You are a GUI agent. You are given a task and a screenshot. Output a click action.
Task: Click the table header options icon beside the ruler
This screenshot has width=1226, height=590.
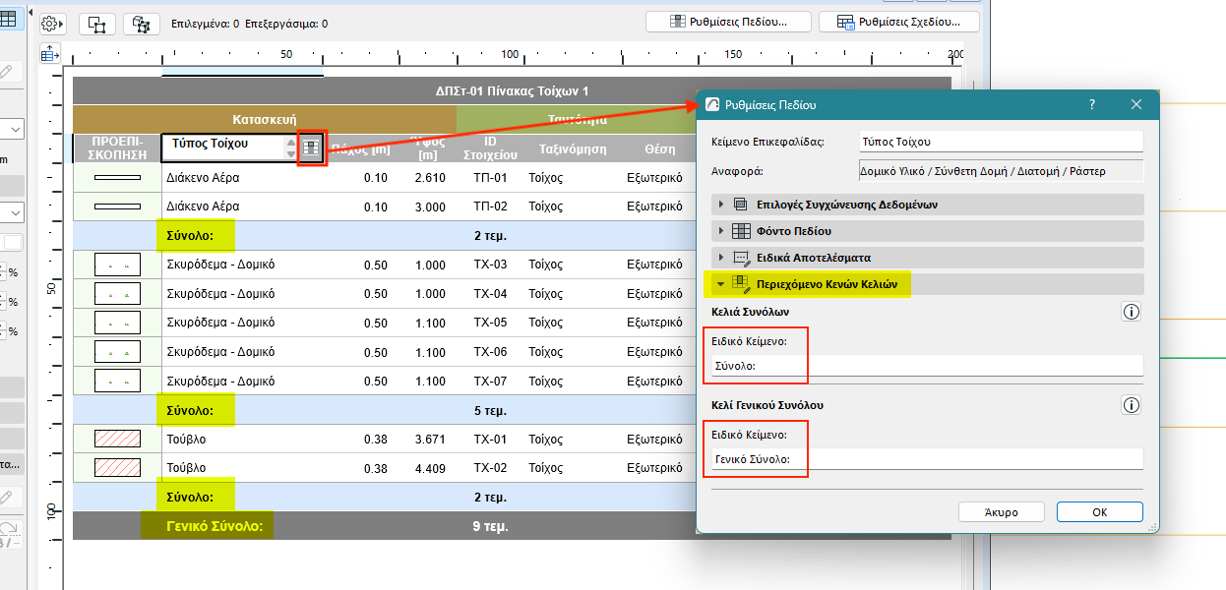51,54
